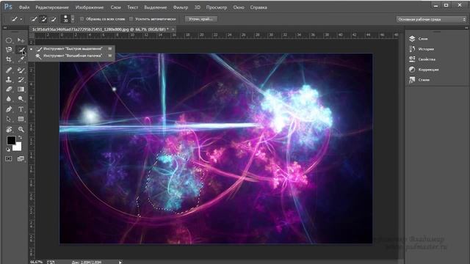470x264 pixels.
Task: Open the Слои menu
Action: pos(115,7)
